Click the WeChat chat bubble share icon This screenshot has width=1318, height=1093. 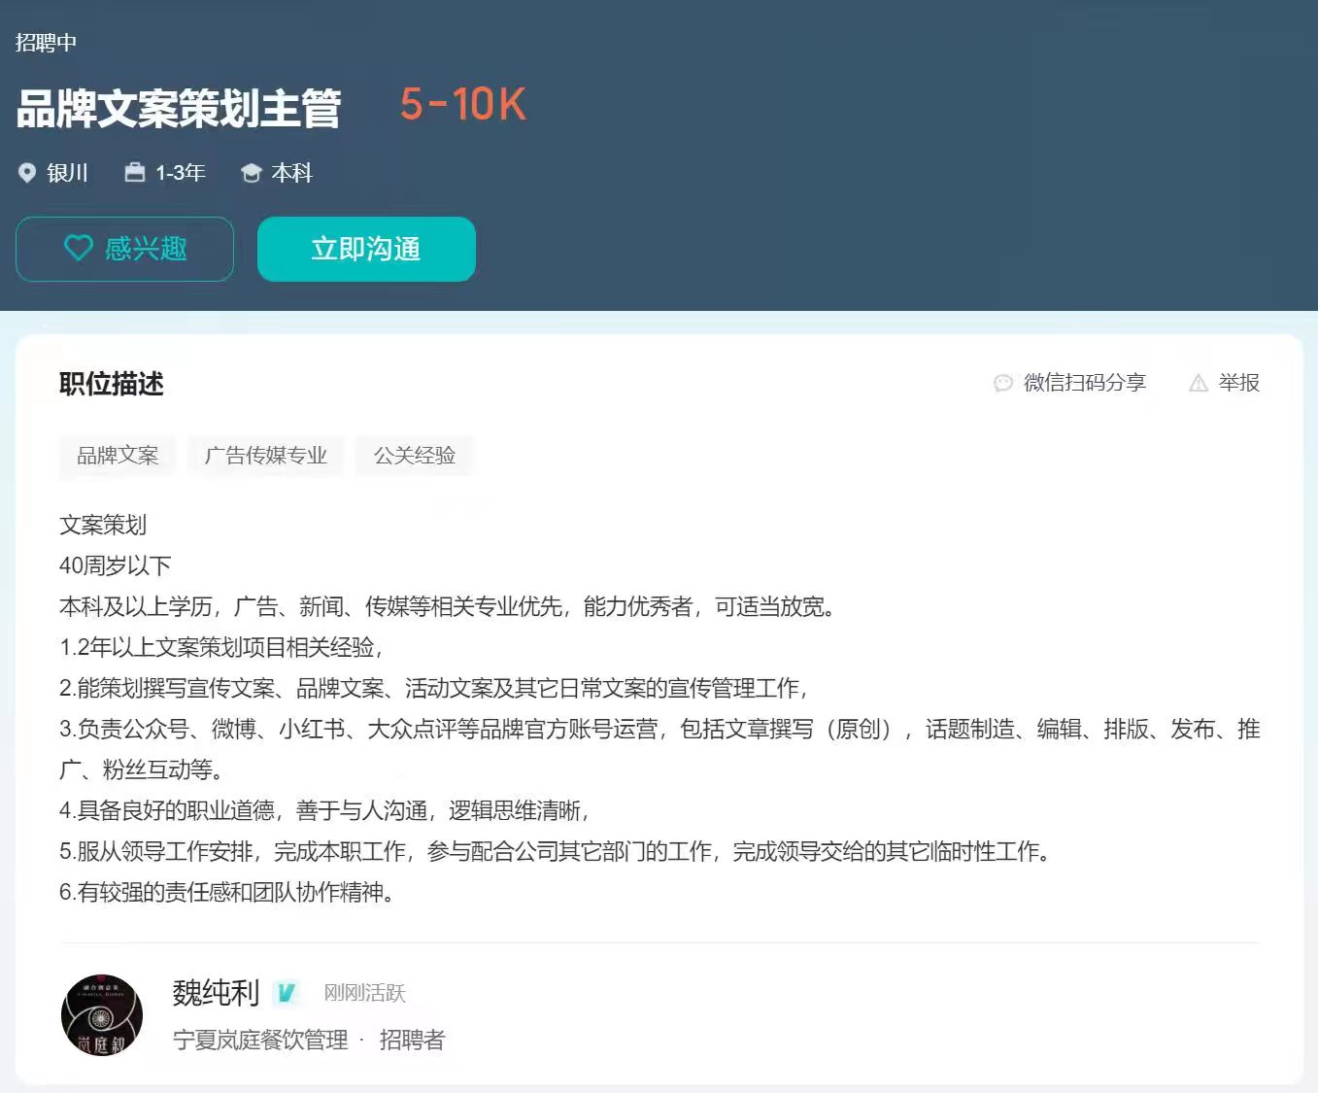click(1003, 383)
